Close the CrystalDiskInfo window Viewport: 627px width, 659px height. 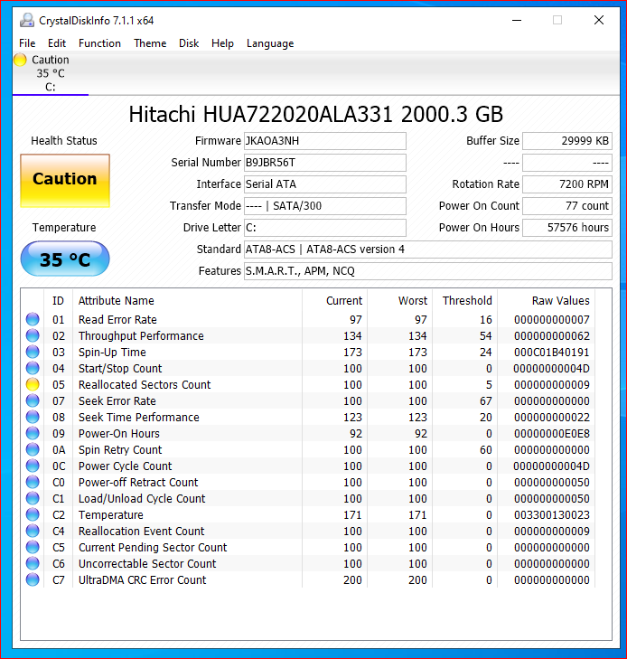(599, 20)
